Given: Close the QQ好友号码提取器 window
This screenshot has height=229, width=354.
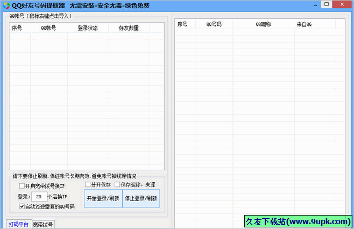Looking at the screenshot, I should pos(342,4).
